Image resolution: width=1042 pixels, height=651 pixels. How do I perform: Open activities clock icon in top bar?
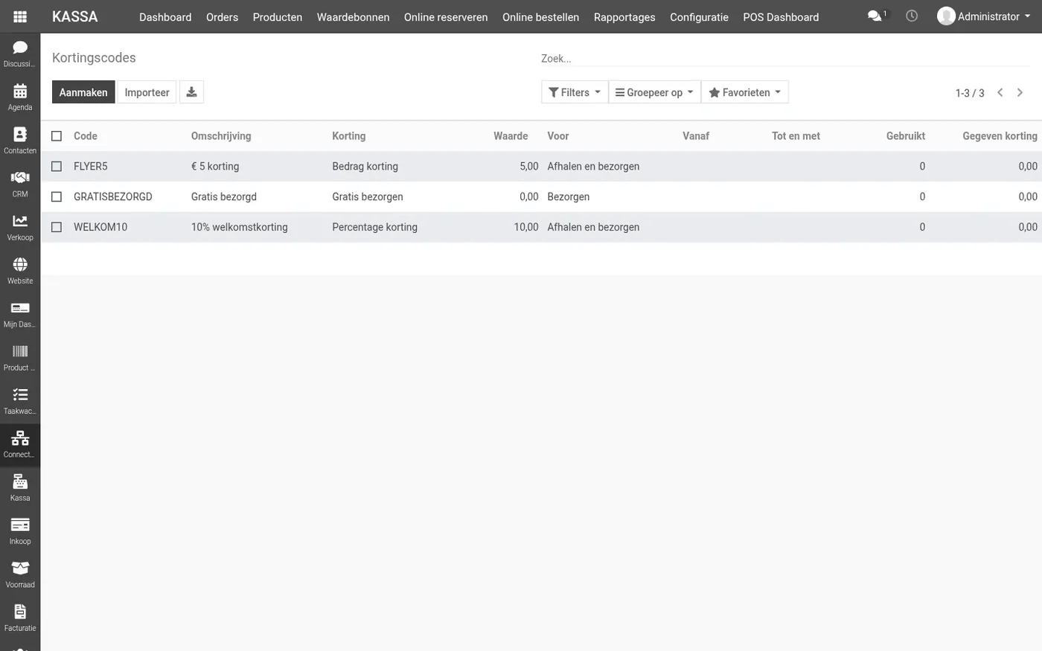[912, 16]
